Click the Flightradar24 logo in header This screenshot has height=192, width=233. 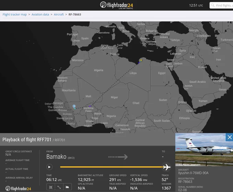[116, 5]
